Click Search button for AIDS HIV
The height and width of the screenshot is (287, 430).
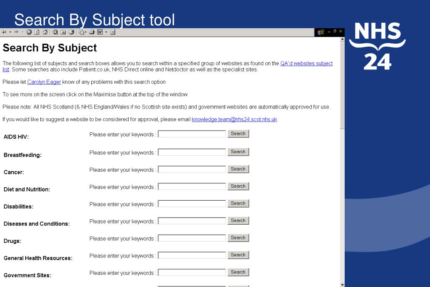[x=238, y=134]
